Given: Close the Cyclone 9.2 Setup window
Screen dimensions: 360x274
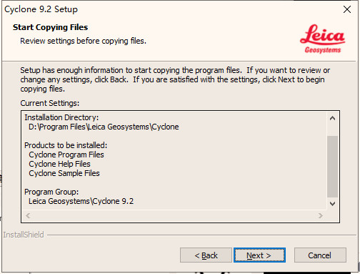Looking at the screenshot, I should [347, 9].
